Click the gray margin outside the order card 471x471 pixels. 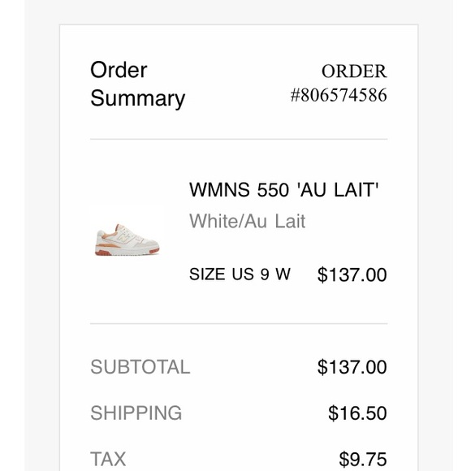[x=42, y=240]
